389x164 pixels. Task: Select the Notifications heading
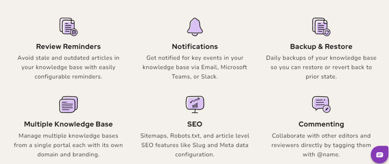click(194, 47)
